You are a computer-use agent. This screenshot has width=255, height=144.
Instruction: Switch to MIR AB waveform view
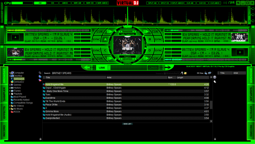(77, 3)
